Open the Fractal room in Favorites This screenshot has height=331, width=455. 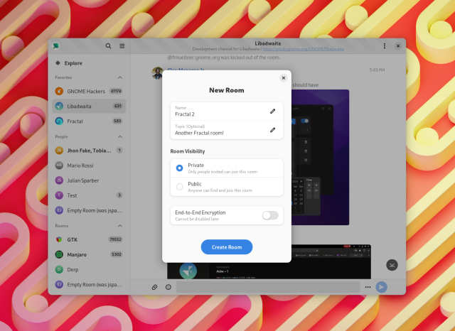tap(89, 121)
